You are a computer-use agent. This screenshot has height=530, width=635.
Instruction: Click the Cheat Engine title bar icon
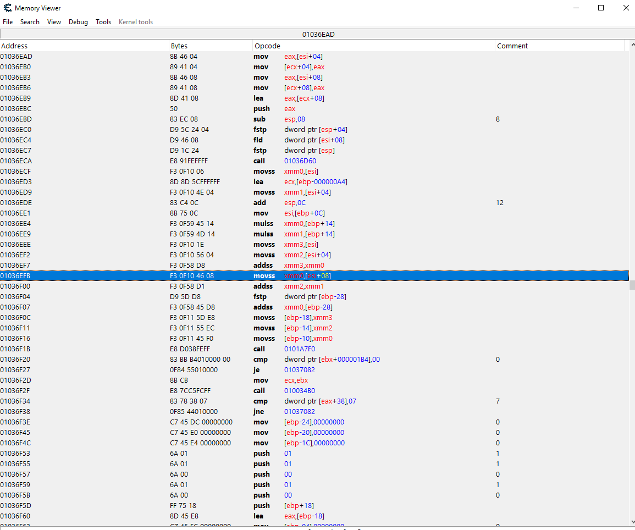8,8
